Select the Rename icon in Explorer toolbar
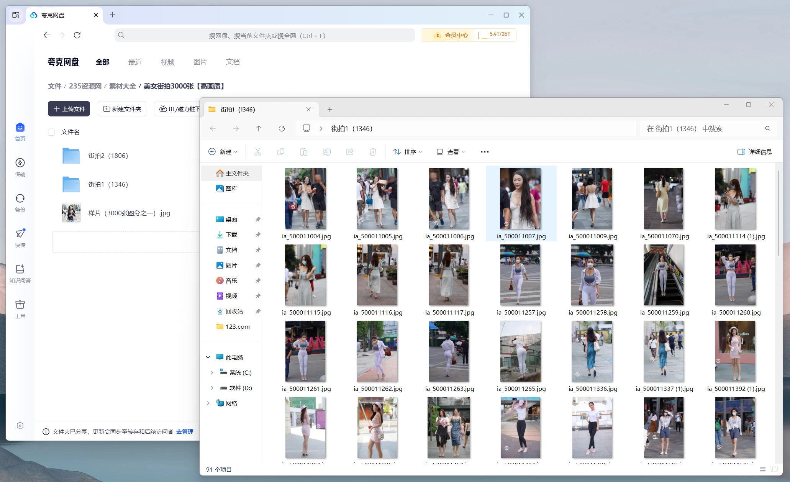790x482 pixels. click(x=326, y=151)
